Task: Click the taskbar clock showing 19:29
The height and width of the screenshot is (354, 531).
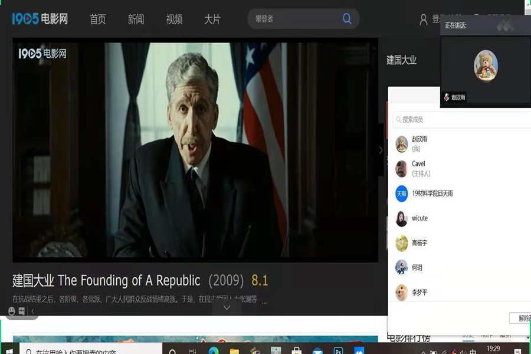Action: pyautogui.click(x=493, y=349)
